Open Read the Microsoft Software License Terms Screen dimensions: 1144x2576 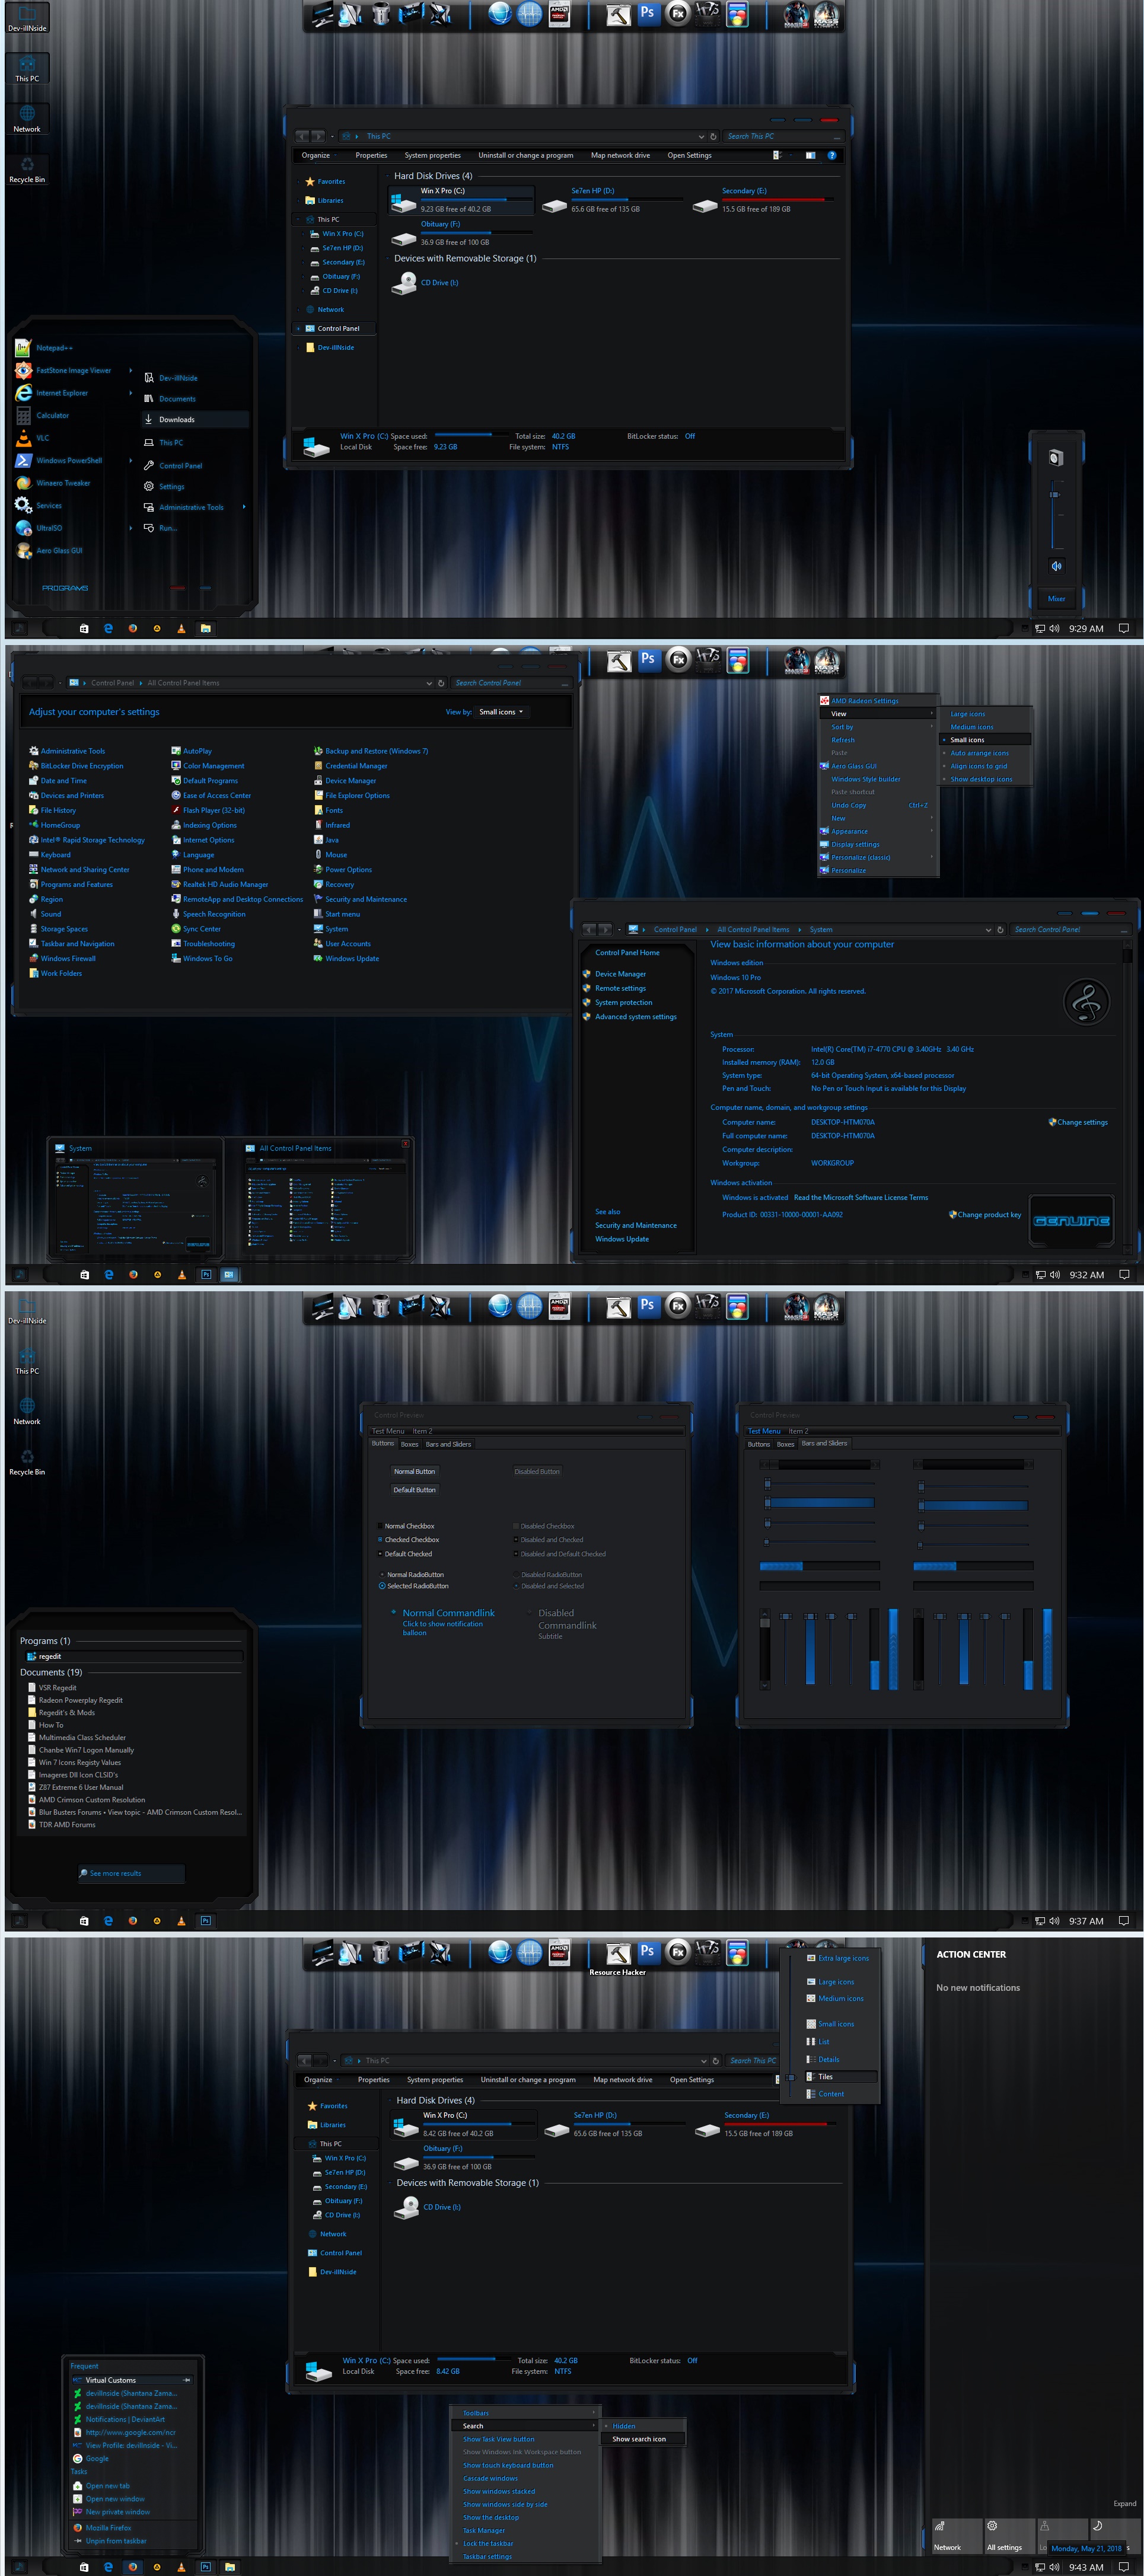861,1197
